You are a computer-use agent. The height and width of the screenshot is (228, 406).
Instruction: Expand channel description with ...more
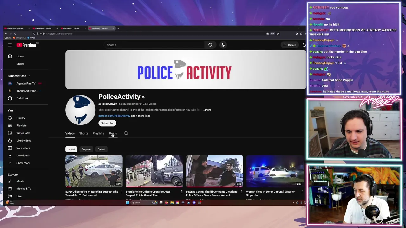(207, 110)
